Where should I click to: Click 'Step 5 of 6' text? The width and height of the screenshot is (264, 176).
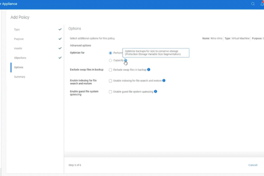point(75,165)
